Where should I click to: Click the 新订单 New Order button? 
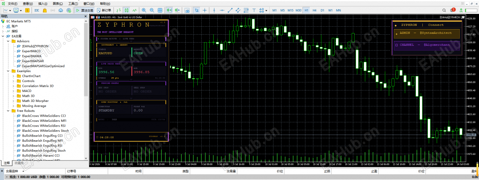coord(103,10)
